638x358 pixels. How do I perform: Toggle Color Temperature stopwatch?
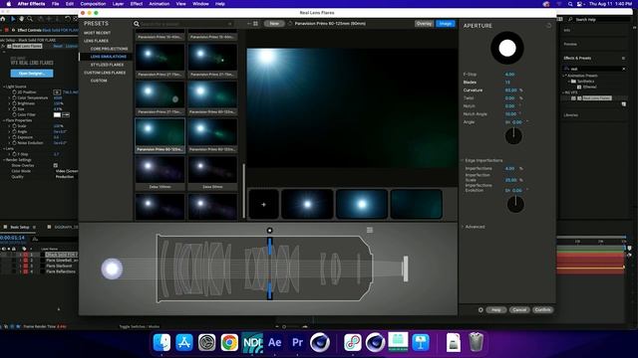pyautogui.click(x=14, y=97)
